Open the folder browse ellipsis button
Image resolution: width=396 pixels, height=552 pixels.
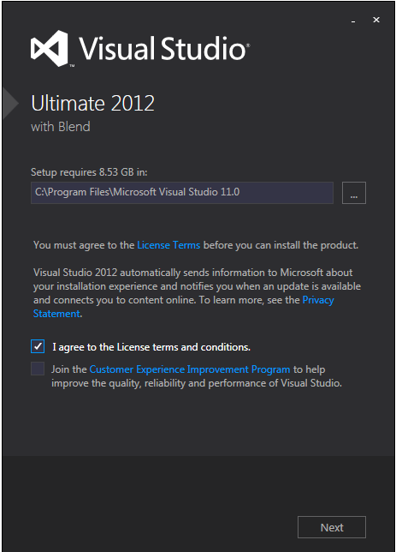[x=354, y=193]
